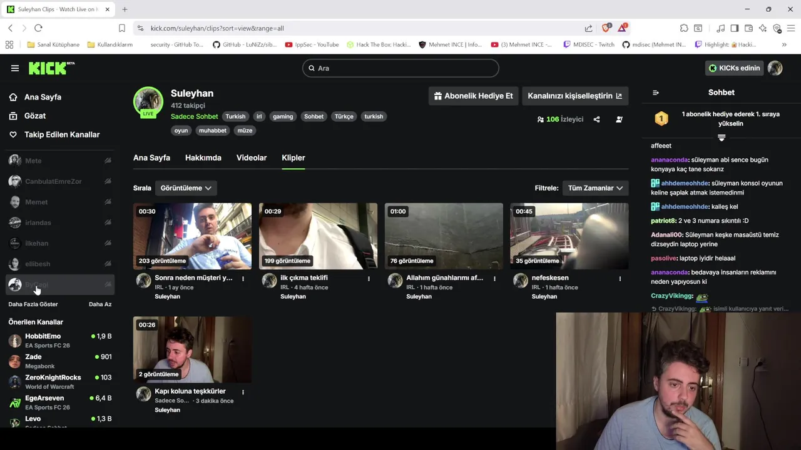801x450 pixels.
Task: Click the browser back arrow
Action: pos(10,28)
